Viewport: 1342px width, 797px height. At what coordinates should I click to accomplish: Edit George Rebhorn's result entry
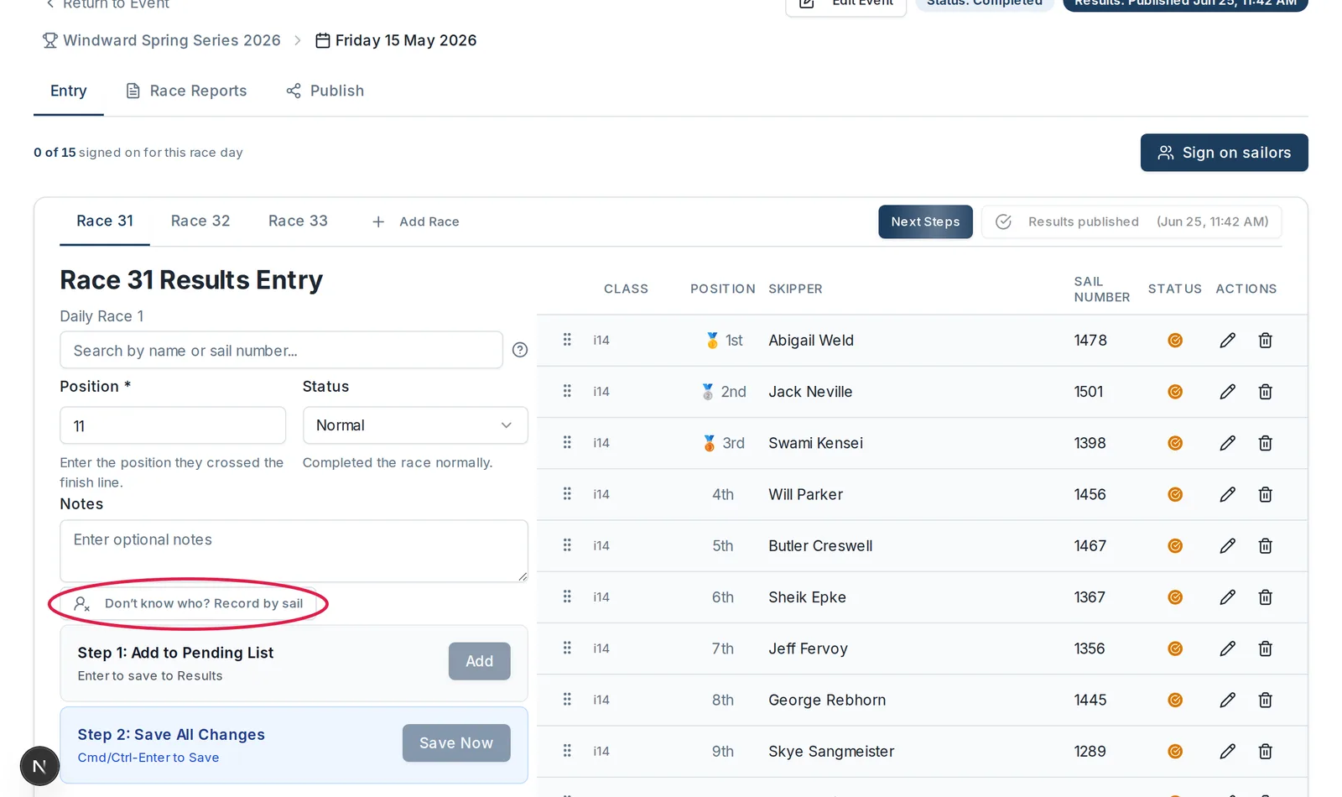click(x=1227, y=700)
